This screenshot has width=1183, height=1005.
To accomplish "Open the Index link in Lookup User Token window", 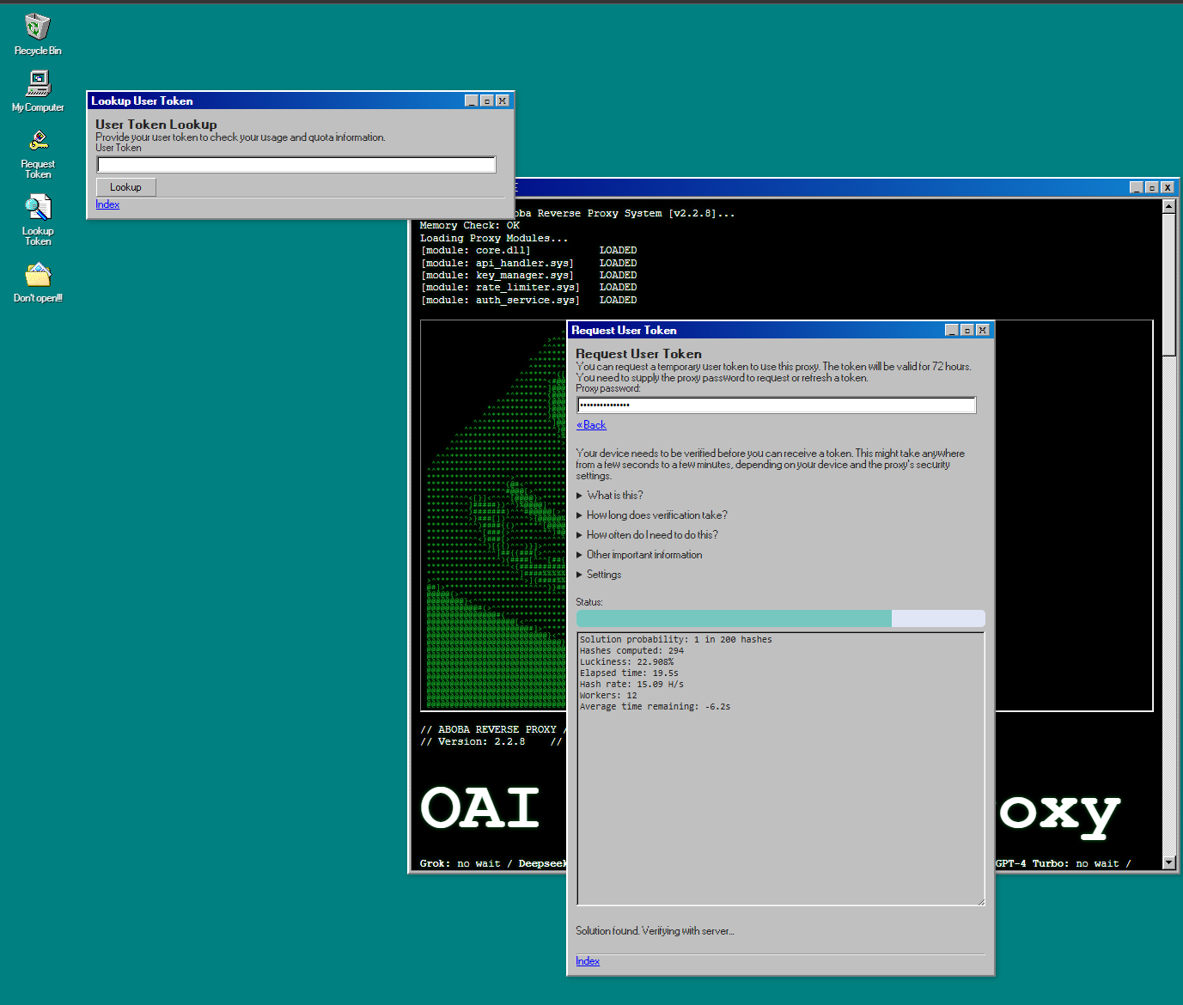I will tap(107, 204).
